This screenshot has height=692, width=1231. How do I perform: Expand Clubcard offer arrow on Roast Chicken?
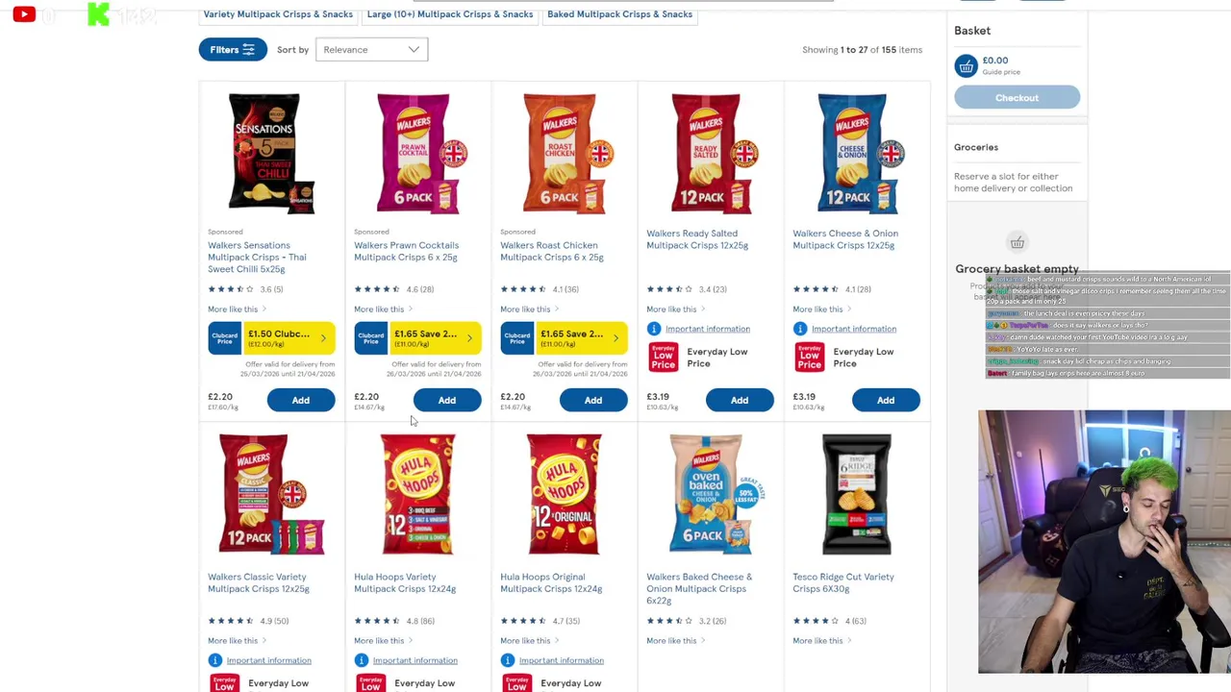click(x=615, y=338)
